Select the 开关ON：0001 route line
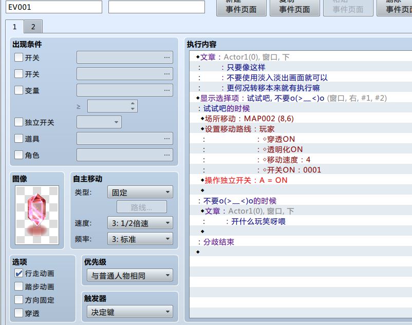Screen dimensions: 412x325 [301, 170]
